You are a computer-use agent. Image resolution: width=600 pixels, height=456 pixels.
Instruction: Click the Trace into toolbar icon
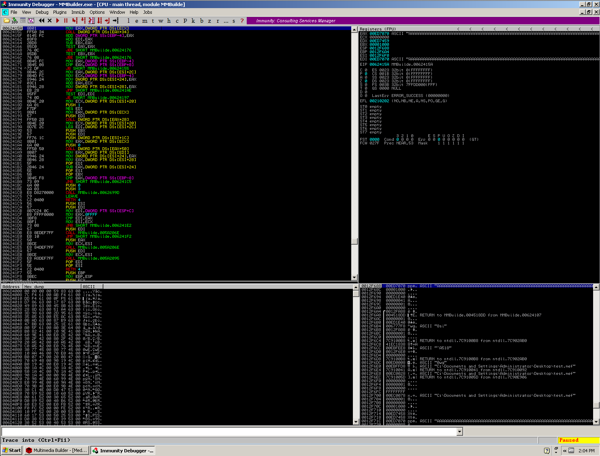click(91, 21)
